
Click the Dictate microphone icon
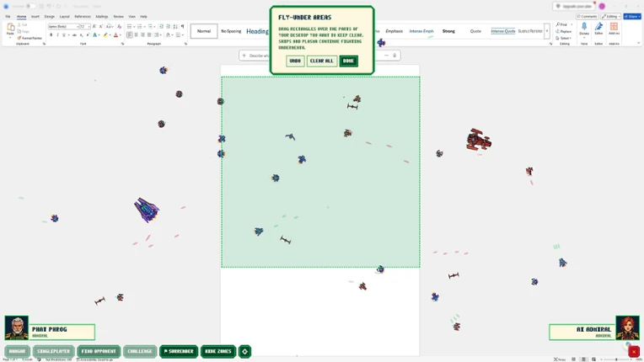point(584,27)
